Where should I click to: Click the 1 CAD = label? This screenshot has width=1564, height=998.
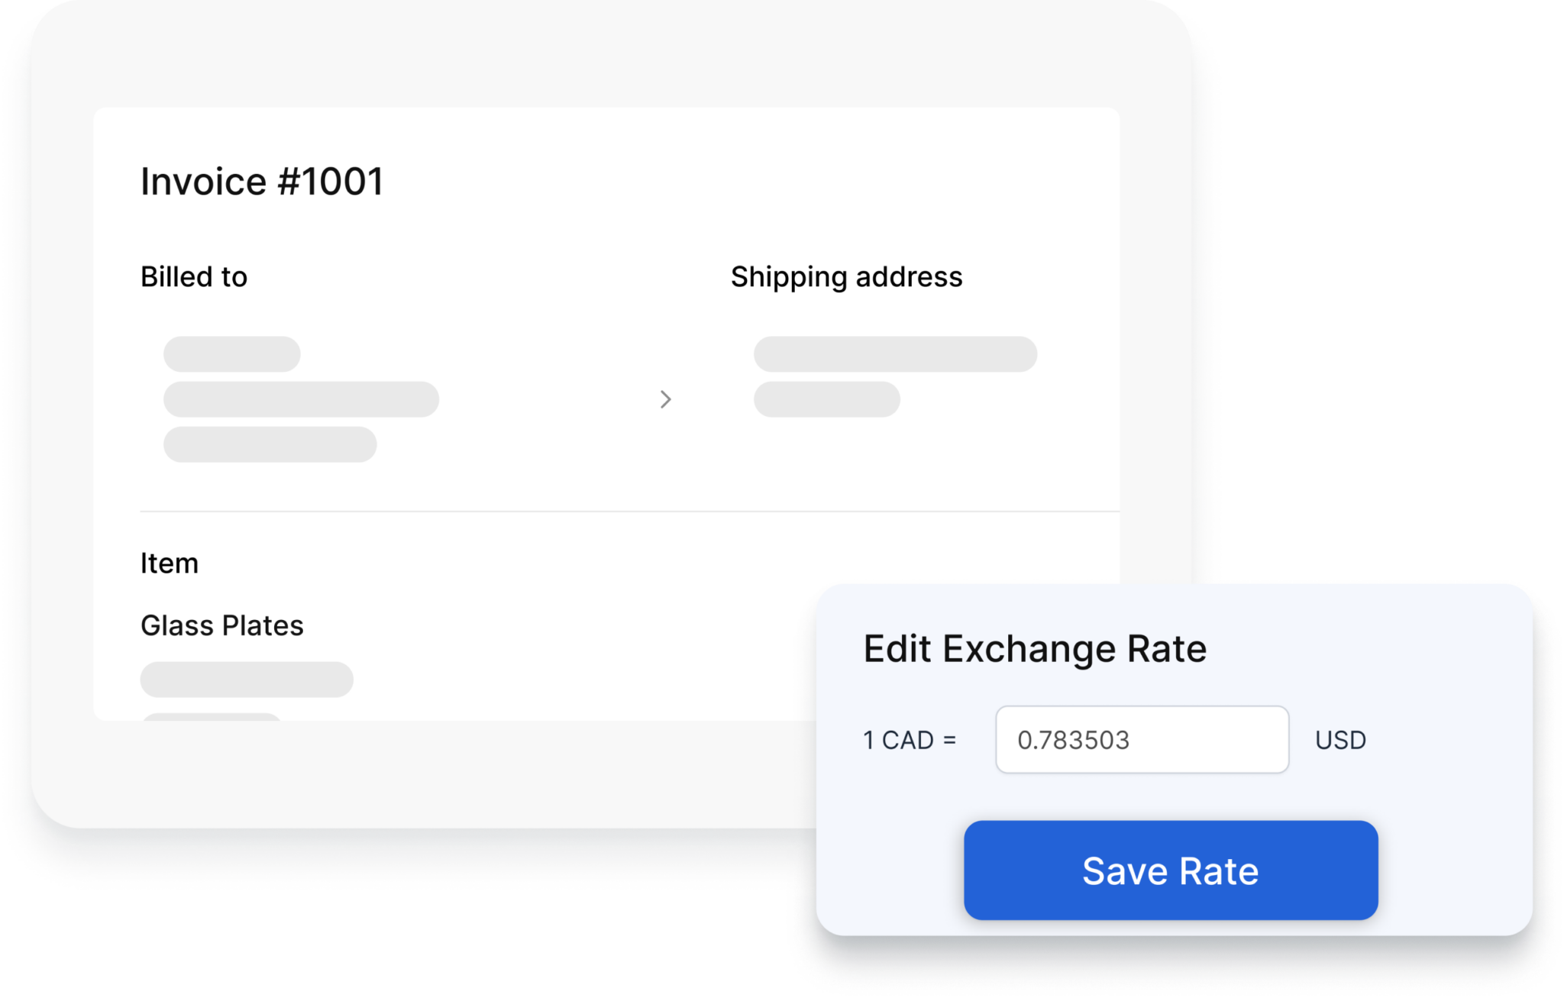click(x=910, y=740)
